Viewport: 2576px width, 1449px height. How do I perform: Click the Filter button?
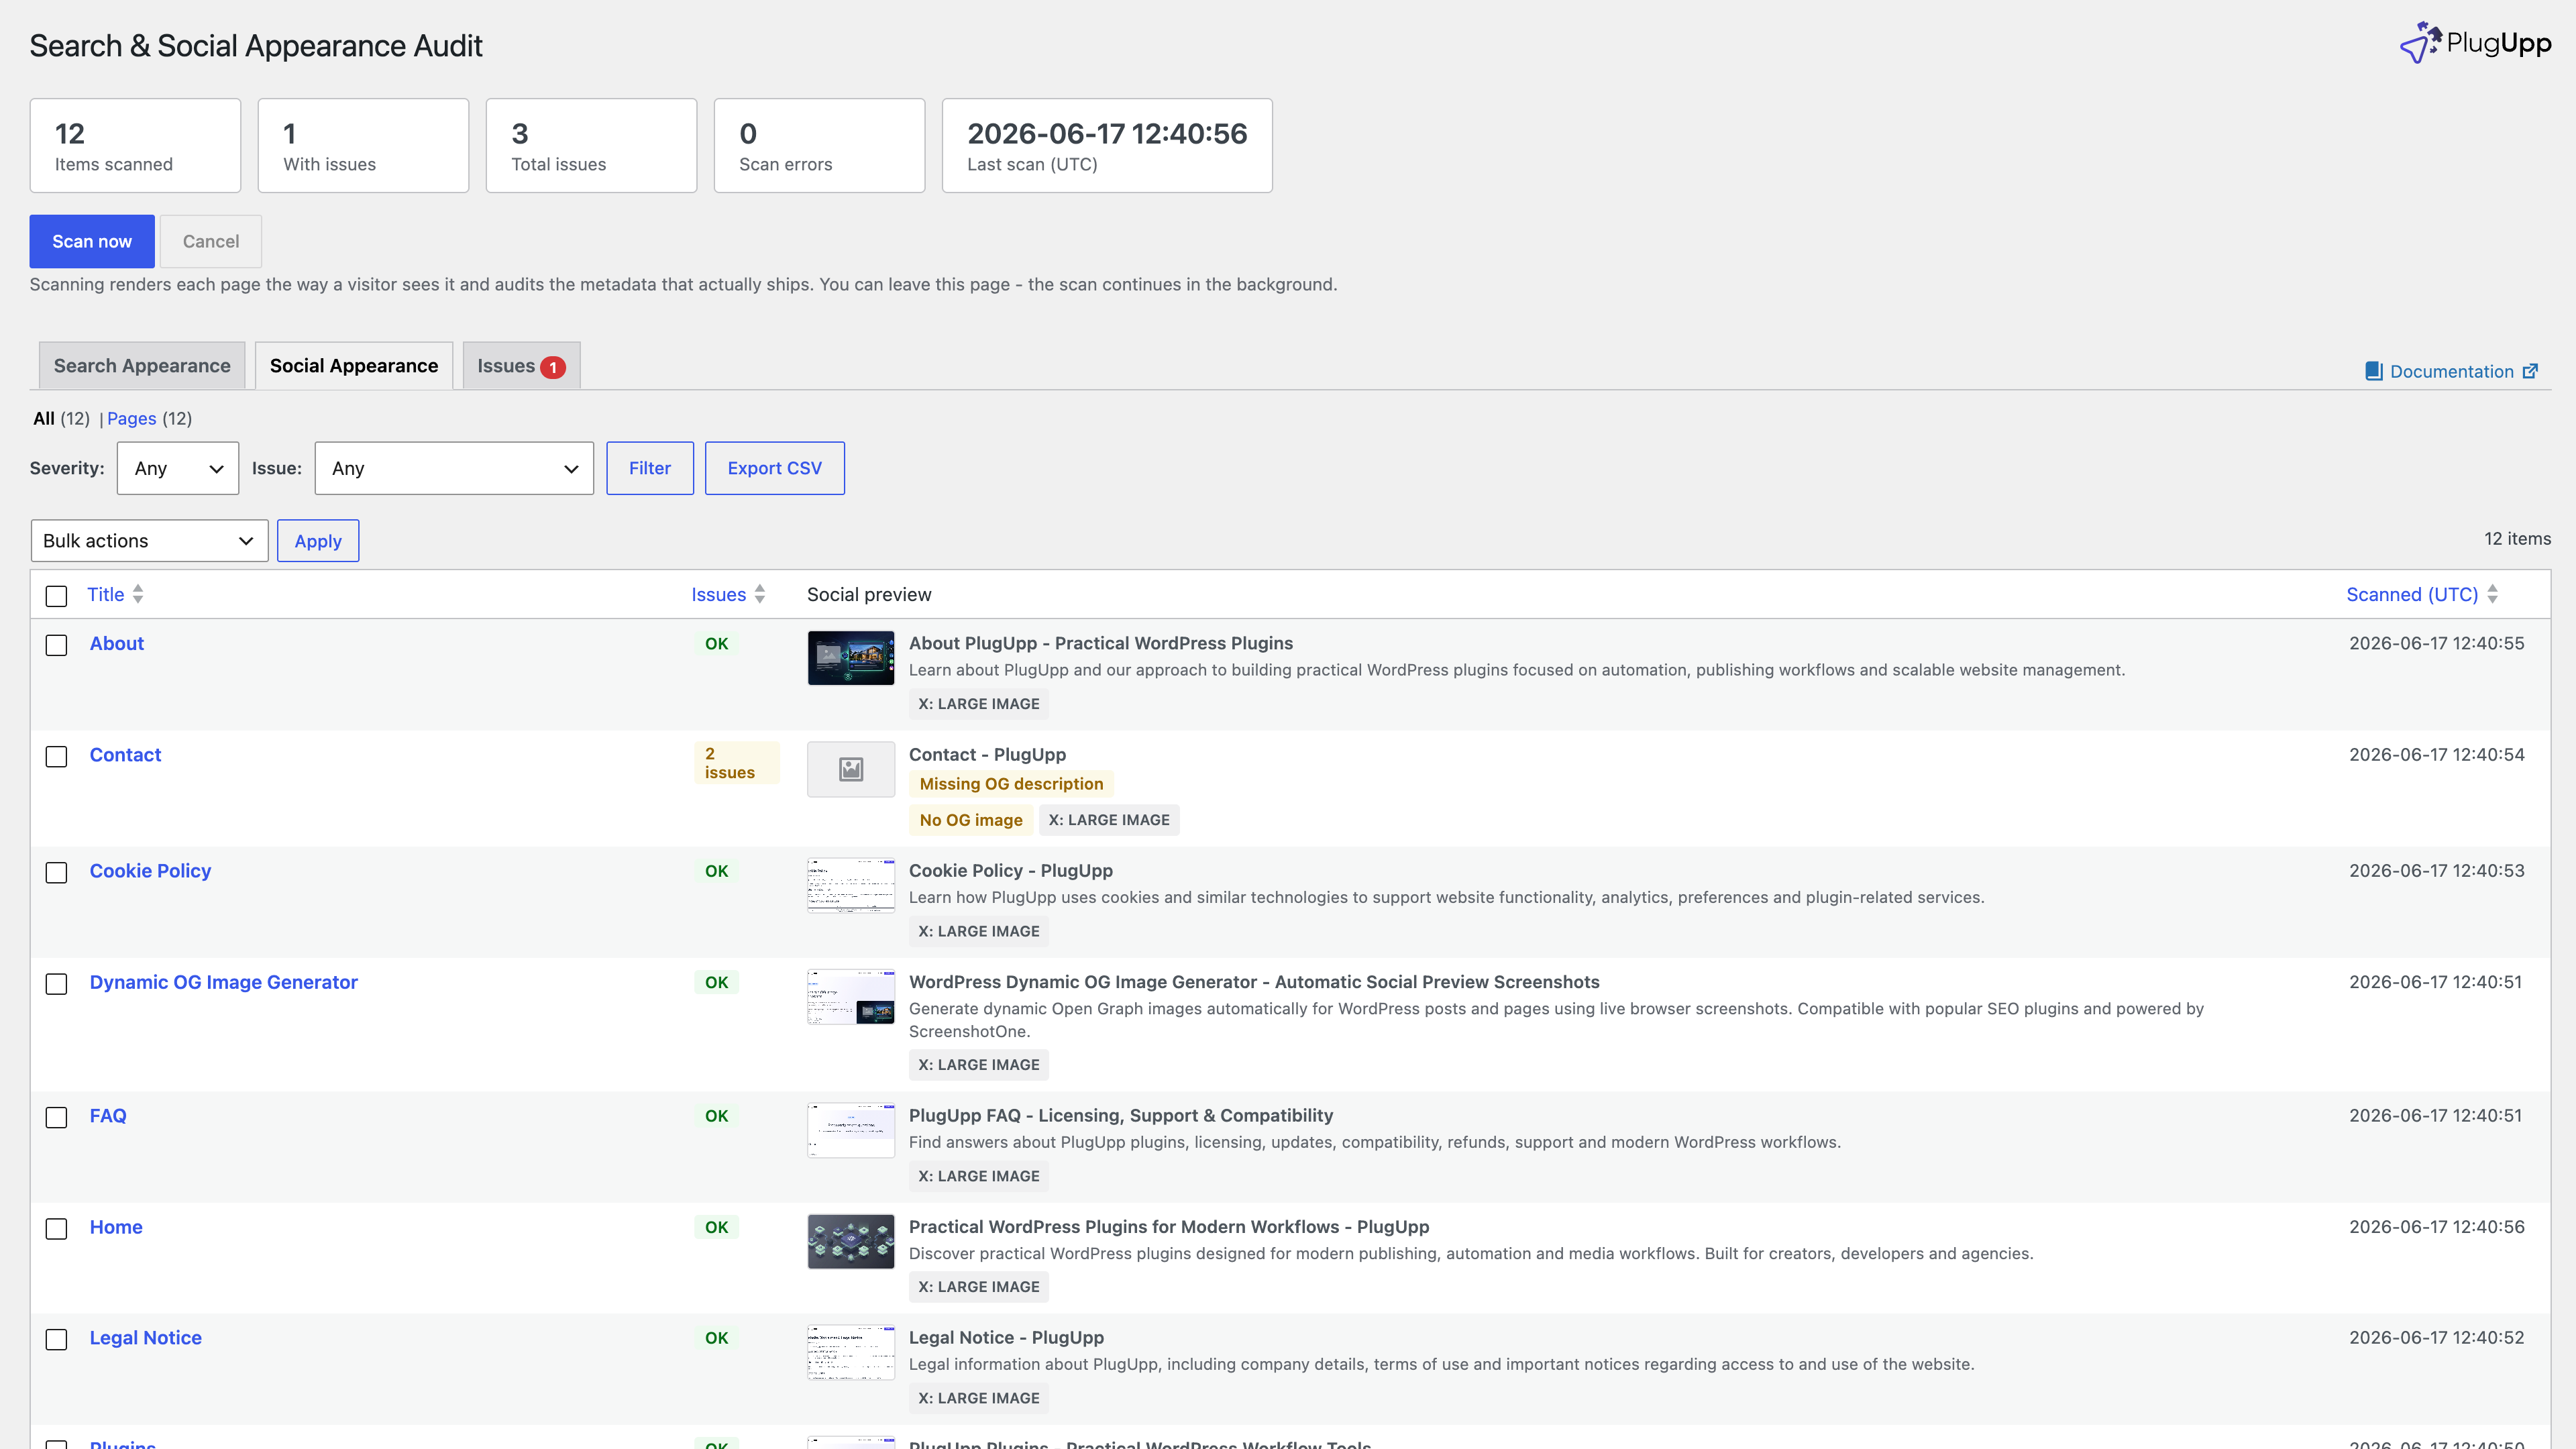[x=650, y=468]
